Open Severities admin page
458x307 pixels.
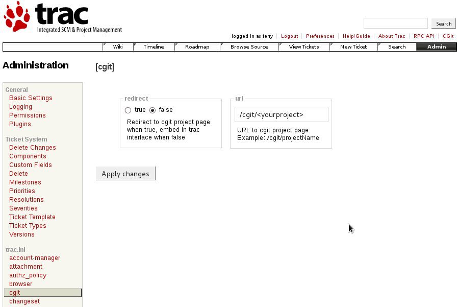coord(23,208)
